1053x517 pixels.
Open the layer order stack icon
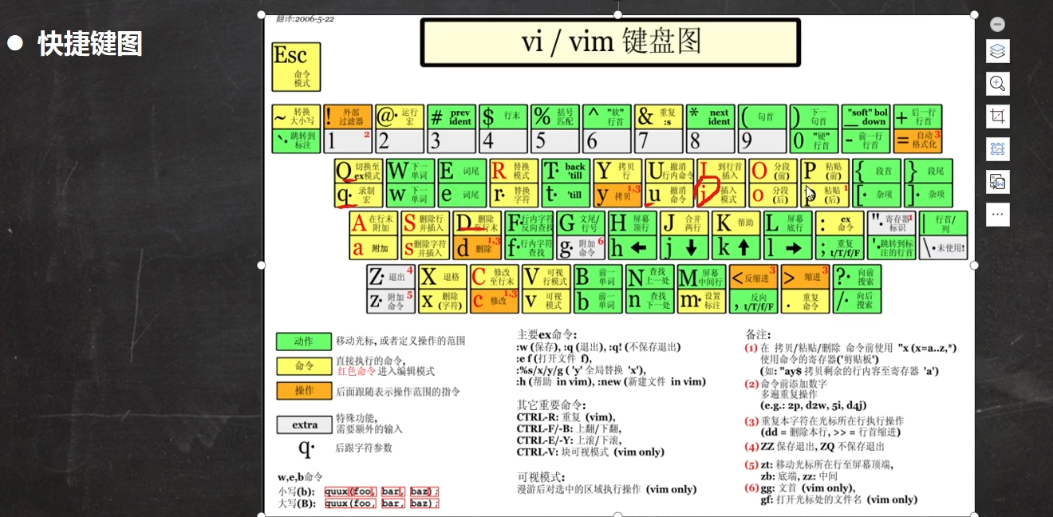[x=998, y=52]
